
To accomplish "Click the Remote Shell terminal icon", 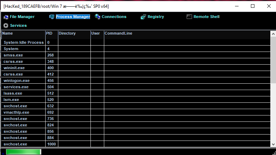I will click(x=189, y=17).
